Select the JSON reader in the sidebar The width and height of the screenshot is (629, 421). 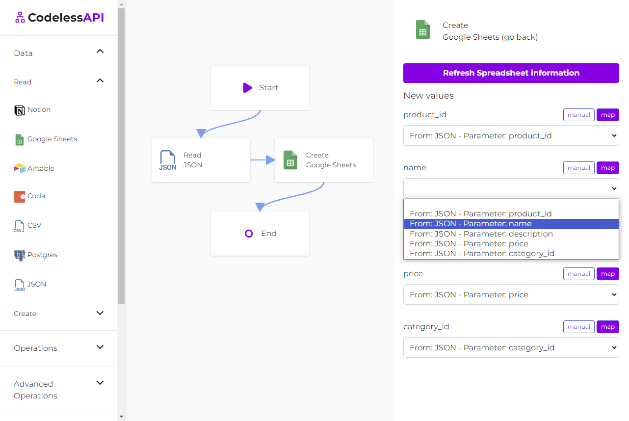(x=19, y=284)
